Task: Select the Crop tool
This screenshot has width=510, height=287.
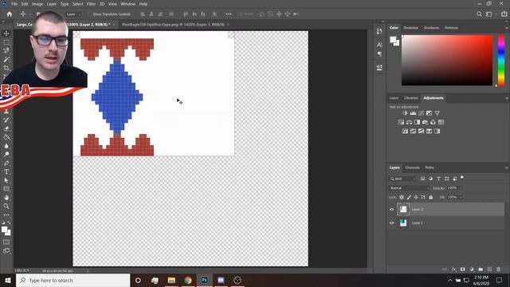Action: click(x=6, y=68)
